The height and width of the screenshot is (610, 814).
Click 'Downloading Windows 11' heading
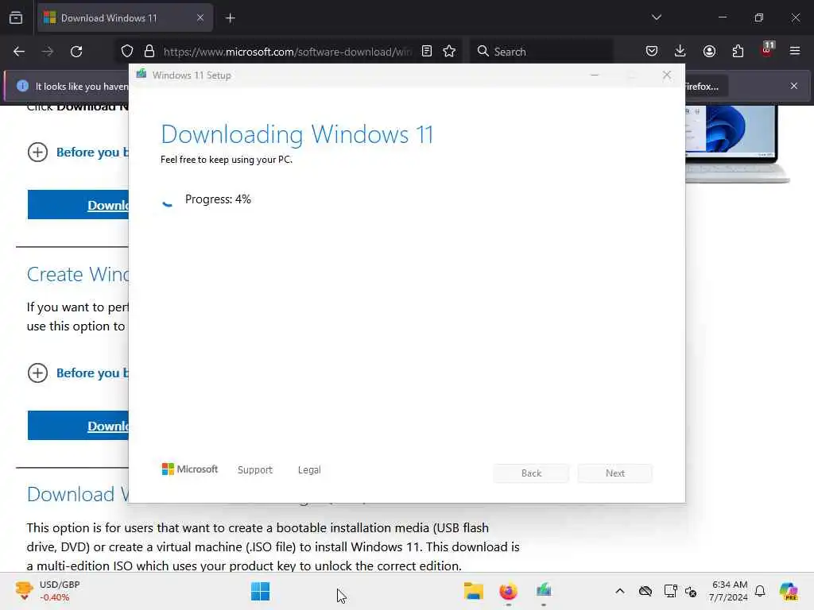297,134
